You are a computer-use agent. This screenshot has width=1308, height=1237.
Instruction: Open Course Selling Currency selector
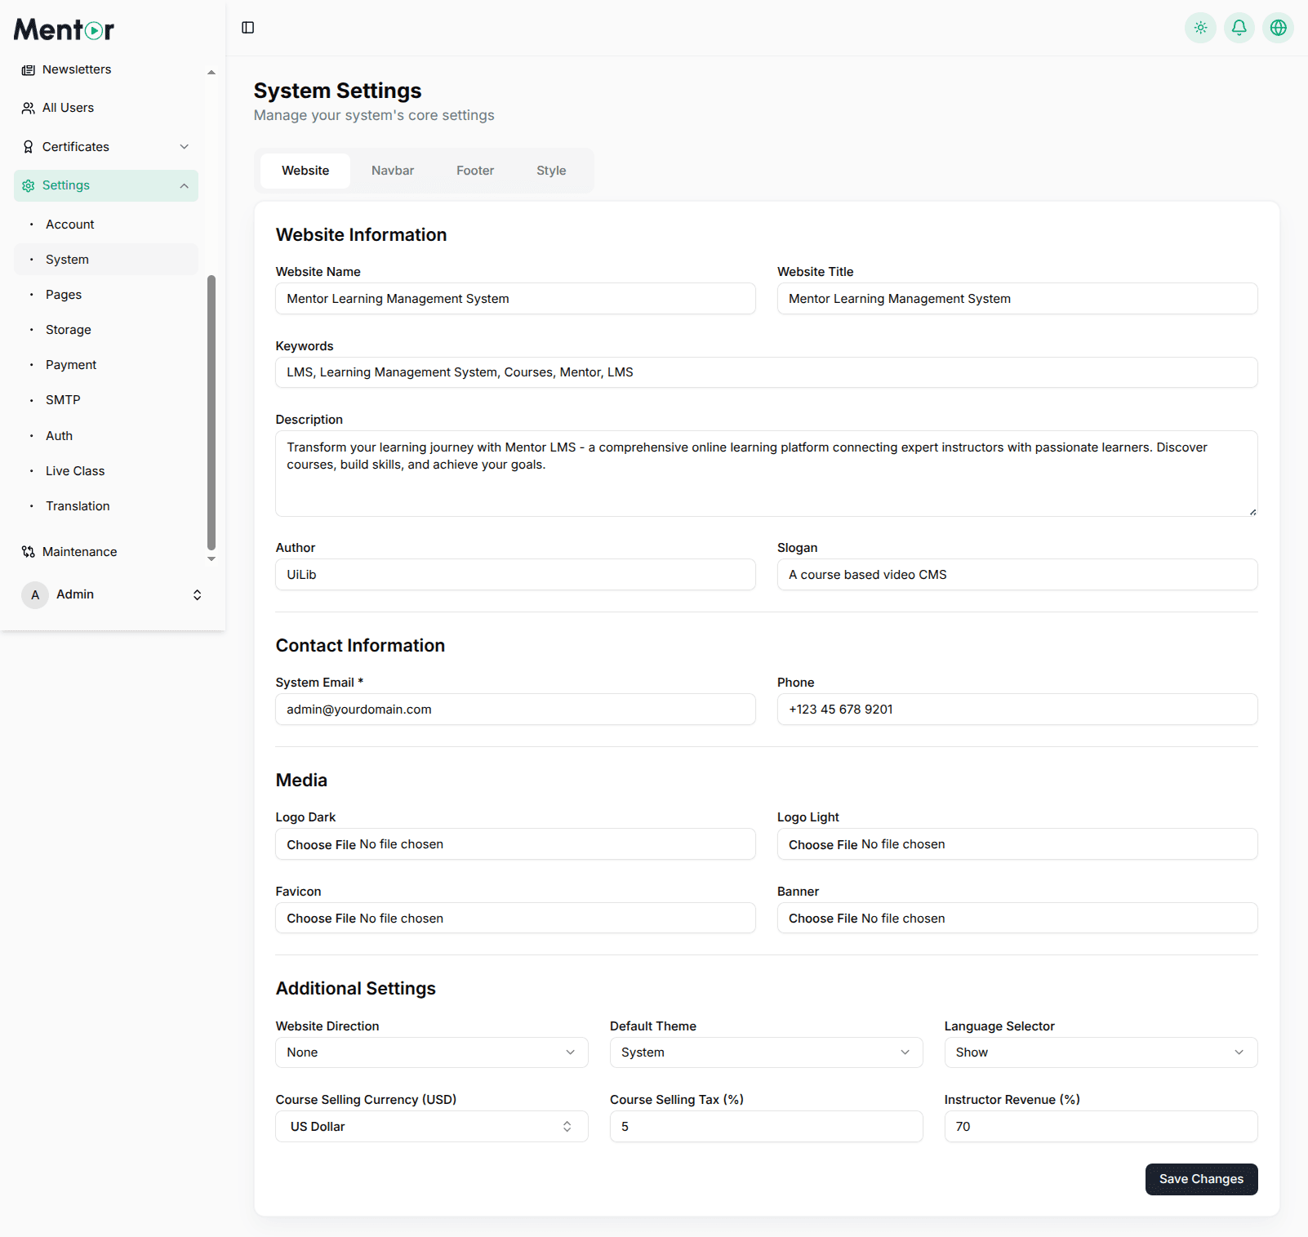coord(431,1127)
